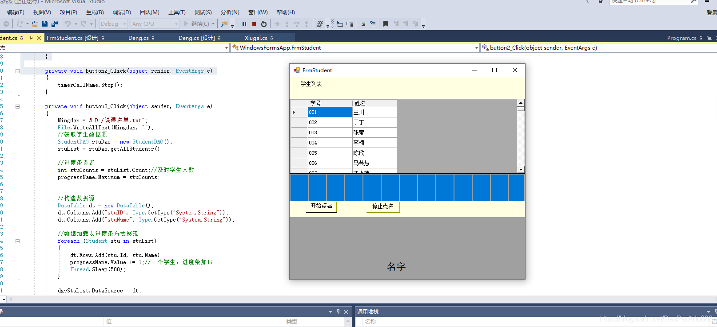This screenshot has width=717, height=327.
Task: Pin the active document tab
Action: pos(31,38)
